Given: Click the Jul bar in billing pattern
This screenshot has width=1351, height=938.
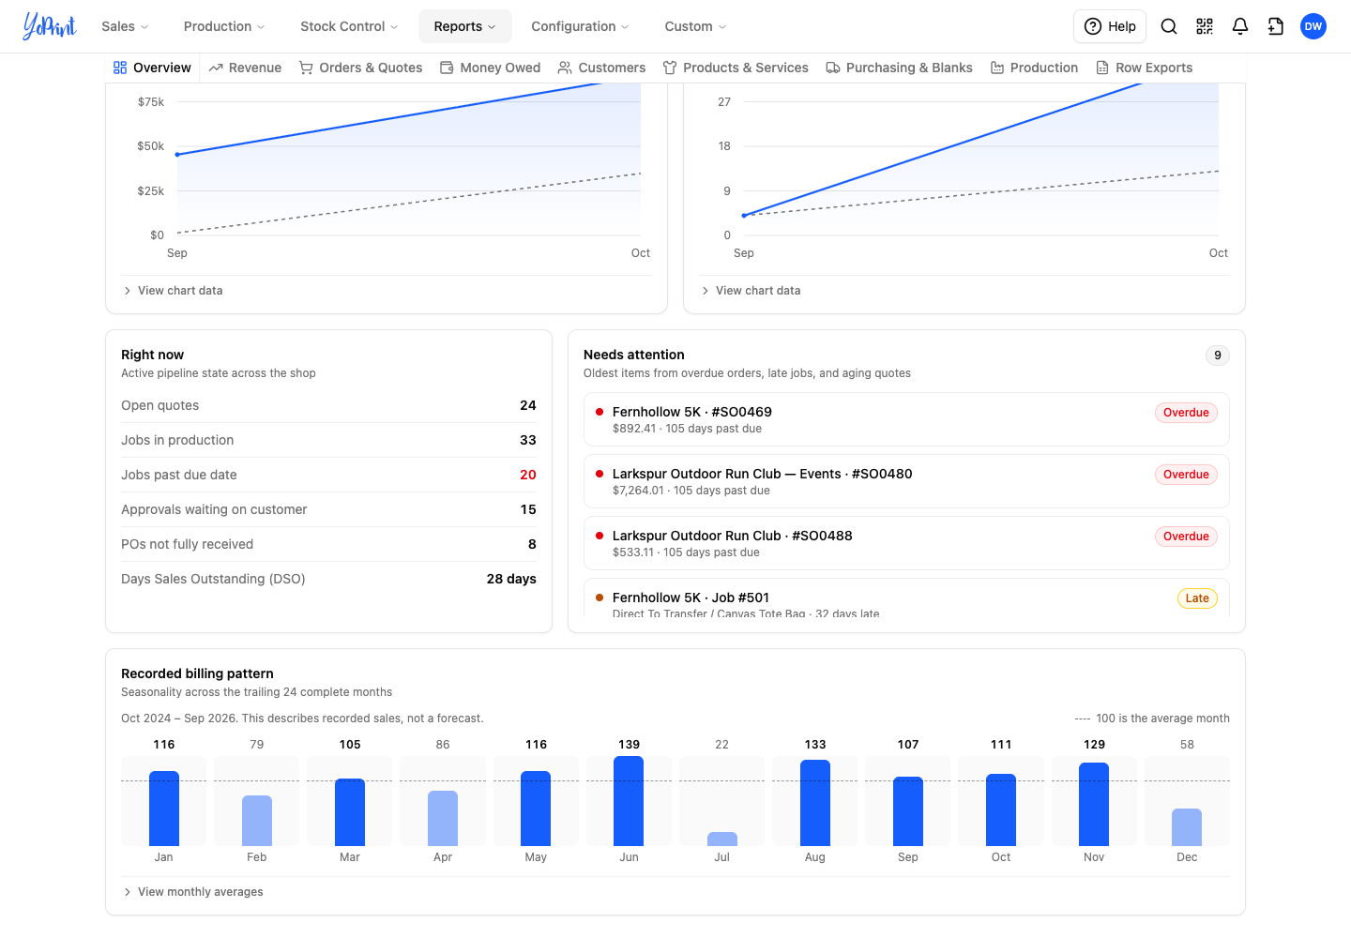Looking at the screenshot, I should pyautogui.click(x=721, y=839).
